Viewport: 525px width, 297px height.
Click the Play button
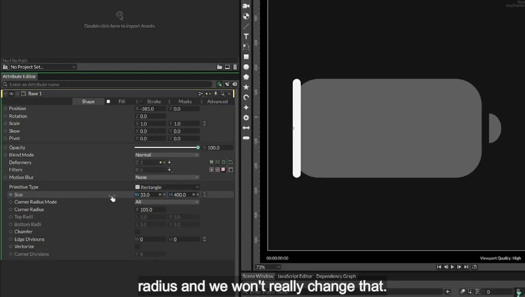point(452,267)
